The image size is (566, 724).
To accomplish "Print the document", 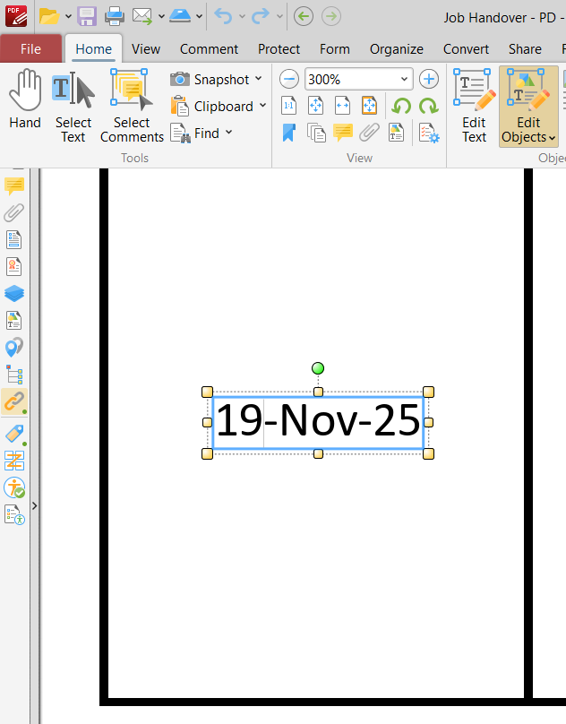I will tap(114, 17).
